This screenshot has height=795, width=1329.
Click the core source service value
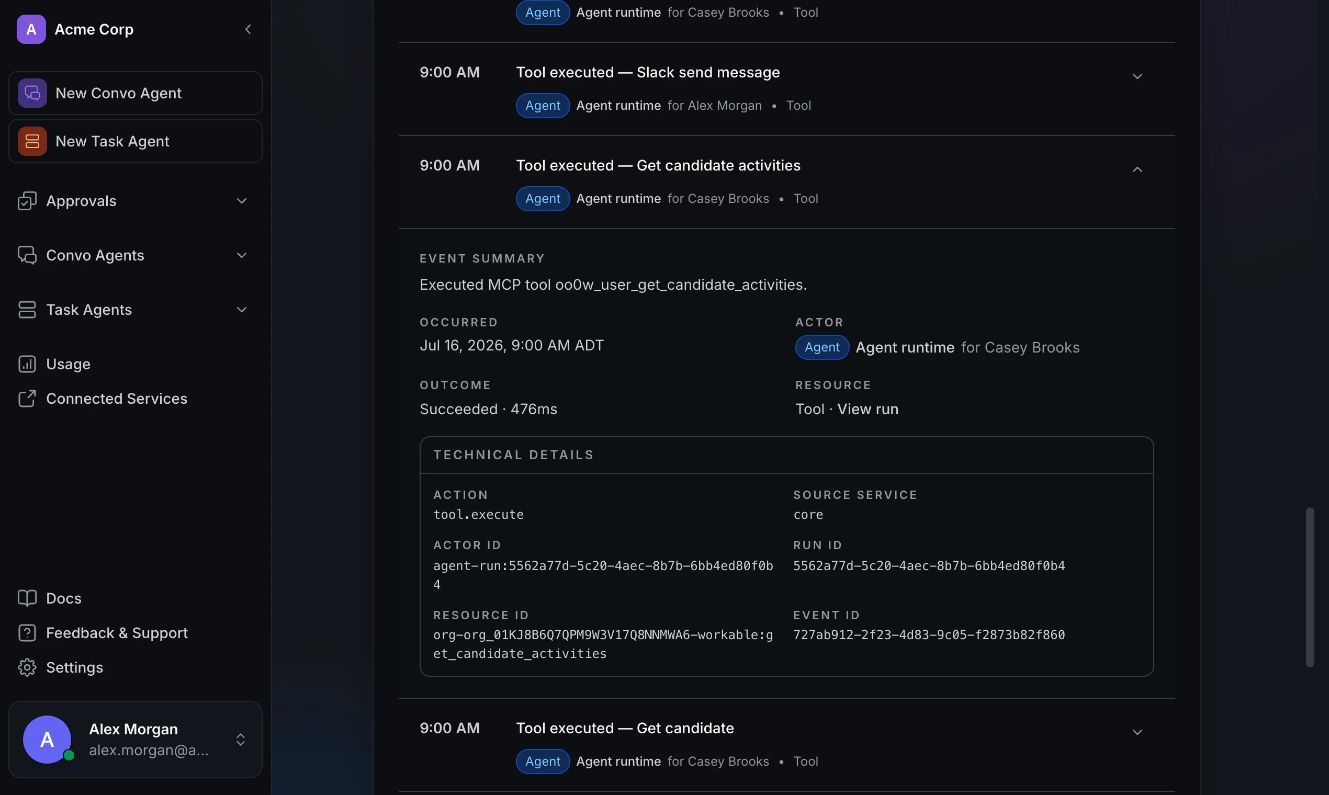pyautogui.click(x=808, y=515)
